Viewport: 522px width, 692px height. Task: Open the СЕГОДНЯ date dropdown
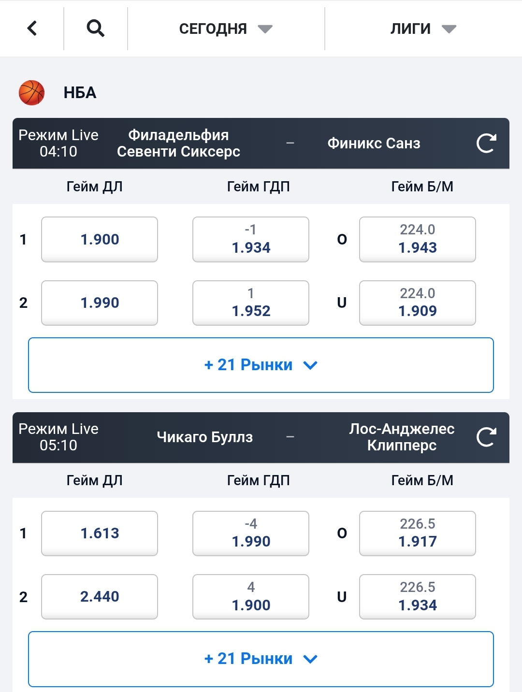[x=226, y=29]
